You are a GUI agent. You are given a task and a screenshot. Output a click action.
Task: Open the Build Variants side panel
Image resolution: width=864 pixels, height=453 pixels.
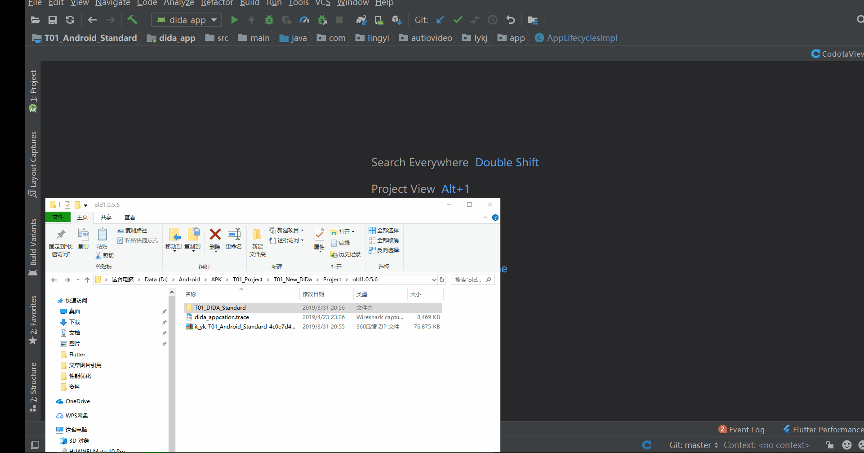[33, 247]
